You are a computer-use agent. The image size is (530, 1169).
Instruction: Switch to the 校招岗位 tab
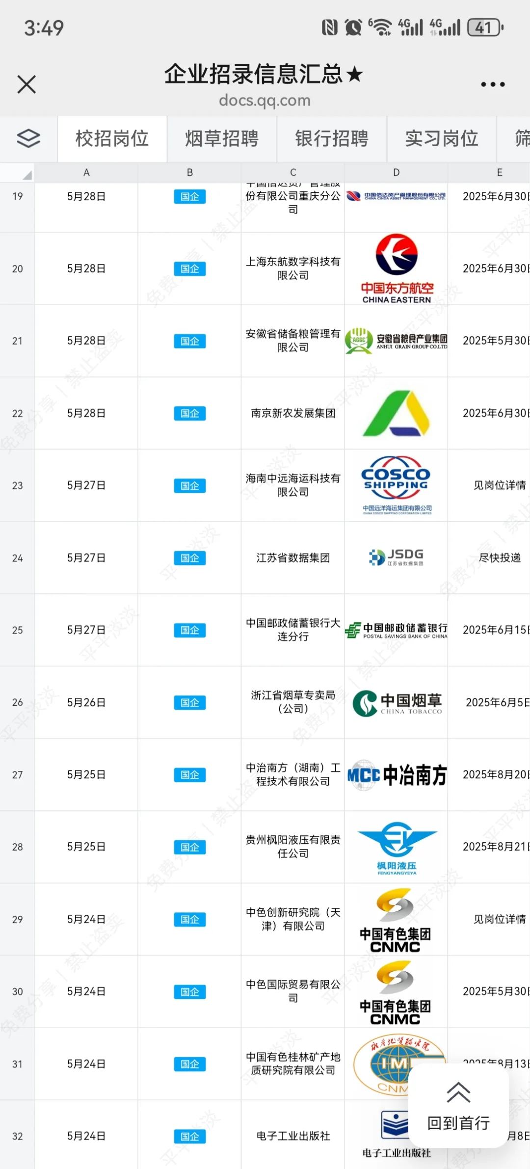coord(112,139)
